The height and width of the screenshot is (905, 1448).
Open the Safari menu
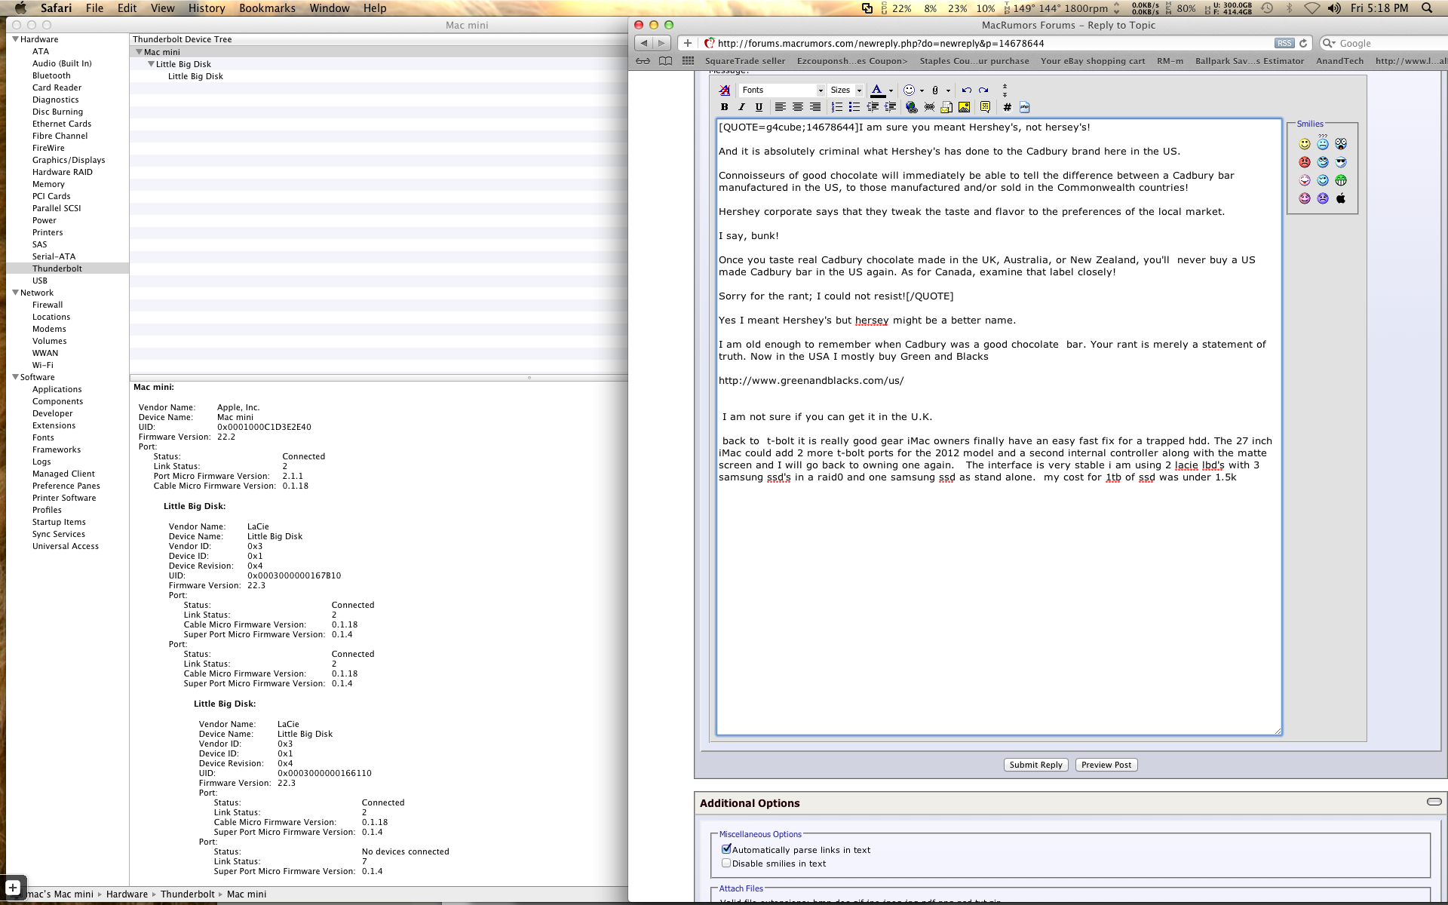click(56, 8)
